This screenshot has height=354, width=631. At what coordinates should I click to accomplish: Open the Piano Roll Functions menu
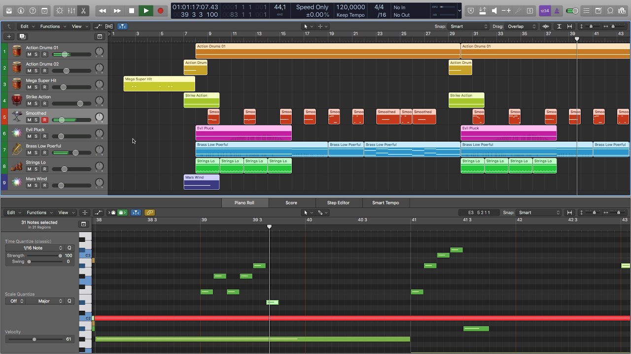click(x=38, y=212)
